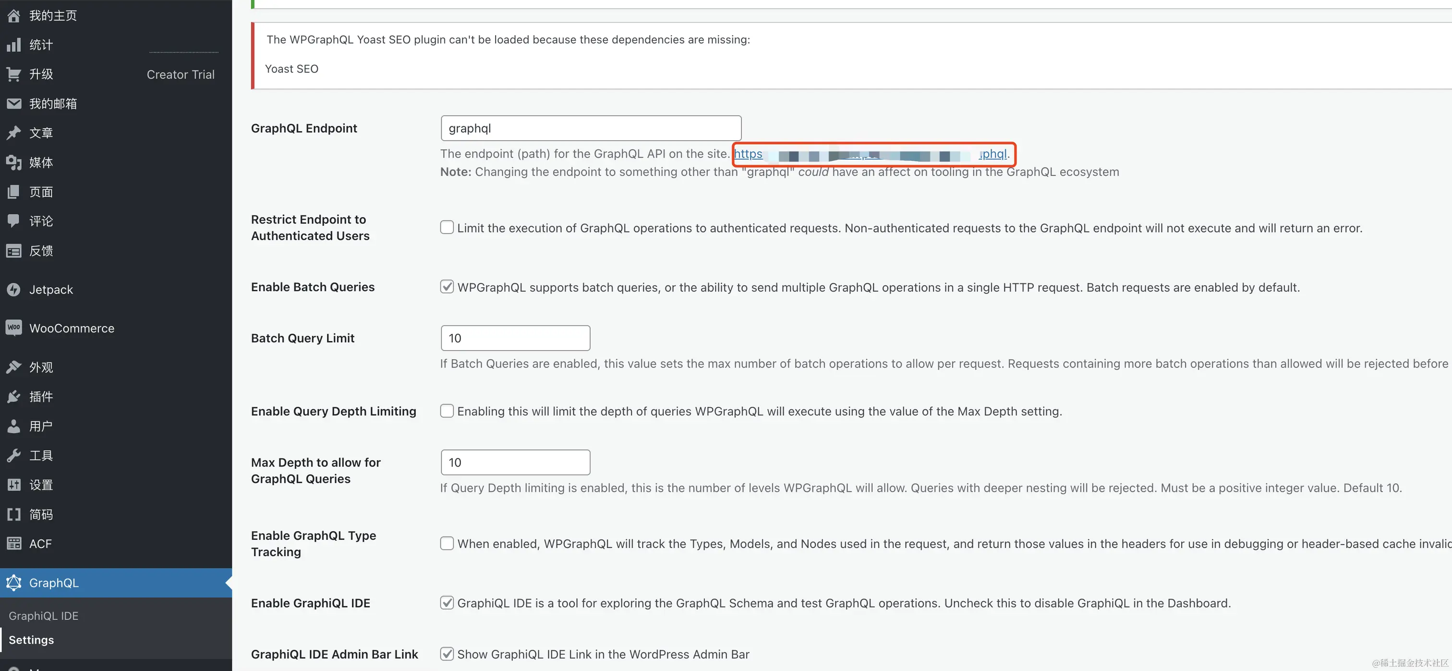Select the Settings submenu under GraphQL
The image size is (1452, 671).
pos(31,640)
